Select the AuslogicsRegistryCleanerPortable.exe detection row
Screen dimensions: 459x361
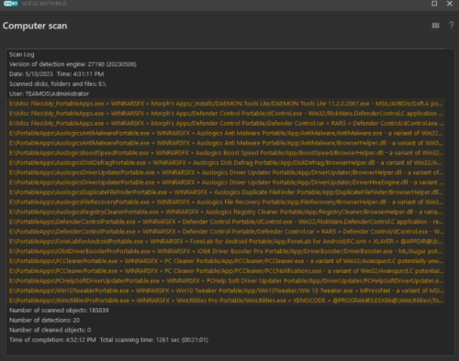pos(226,212)
